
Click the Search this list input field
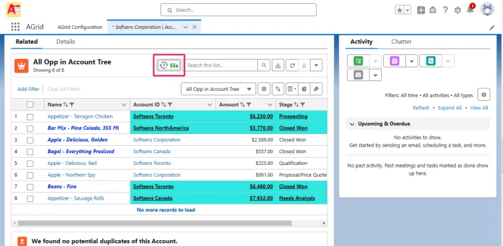221,65
